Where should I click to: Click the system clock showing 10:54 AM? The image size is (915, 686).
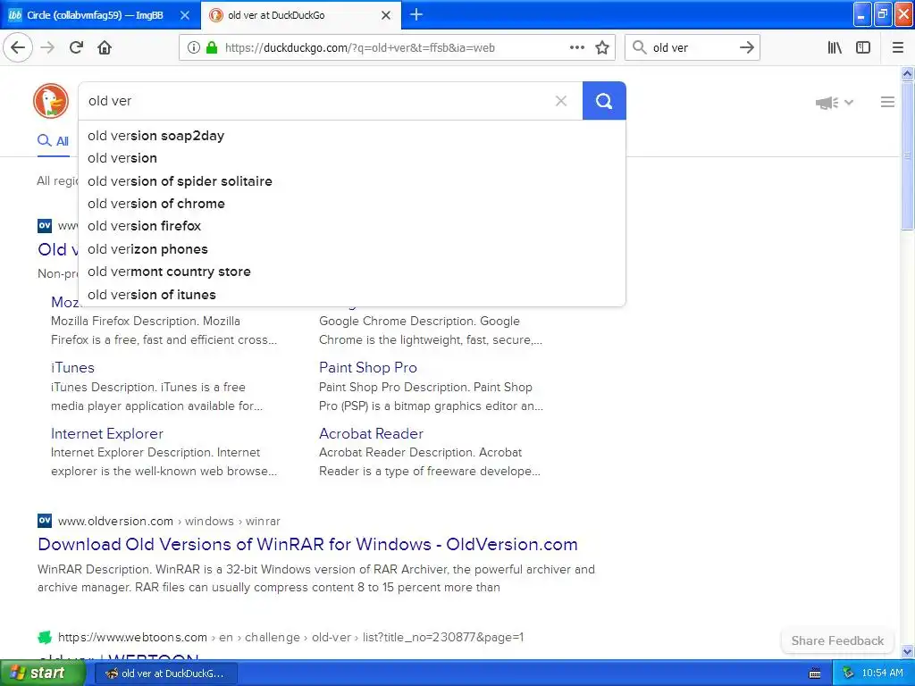882,673
